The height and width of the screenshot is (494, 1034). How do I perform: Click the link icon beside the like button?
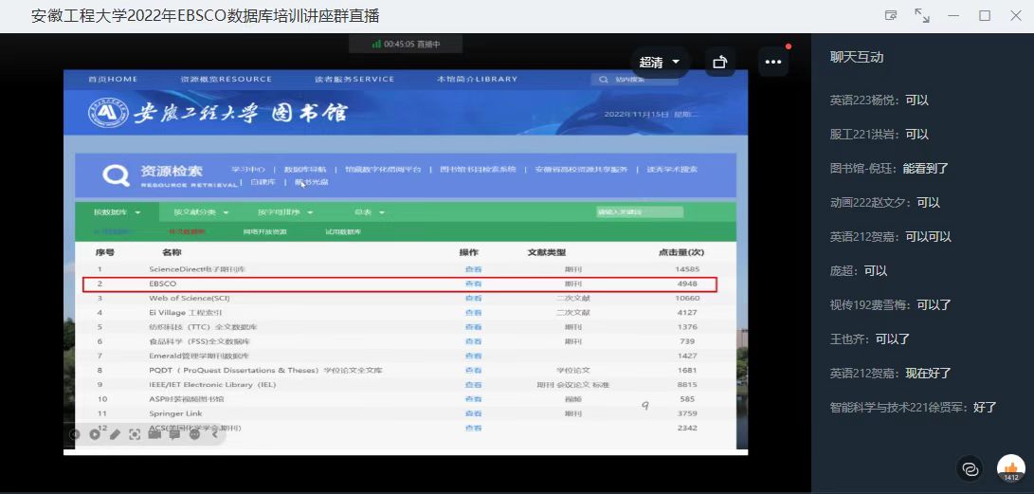970,468
